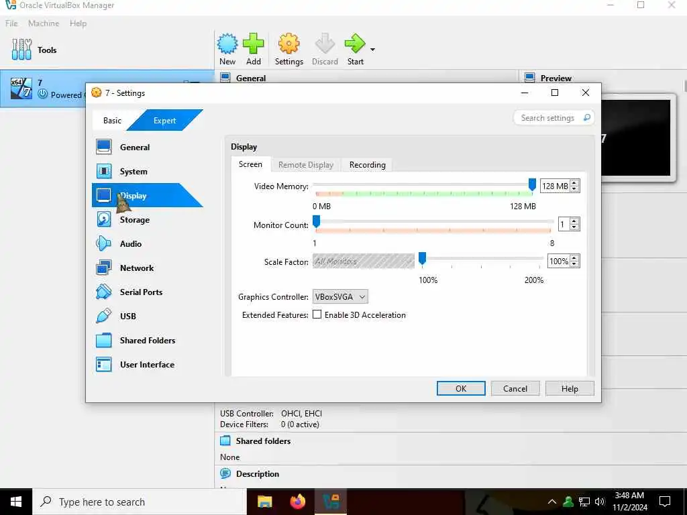Open Firefox from the taskbar

[x=297, y=502]
